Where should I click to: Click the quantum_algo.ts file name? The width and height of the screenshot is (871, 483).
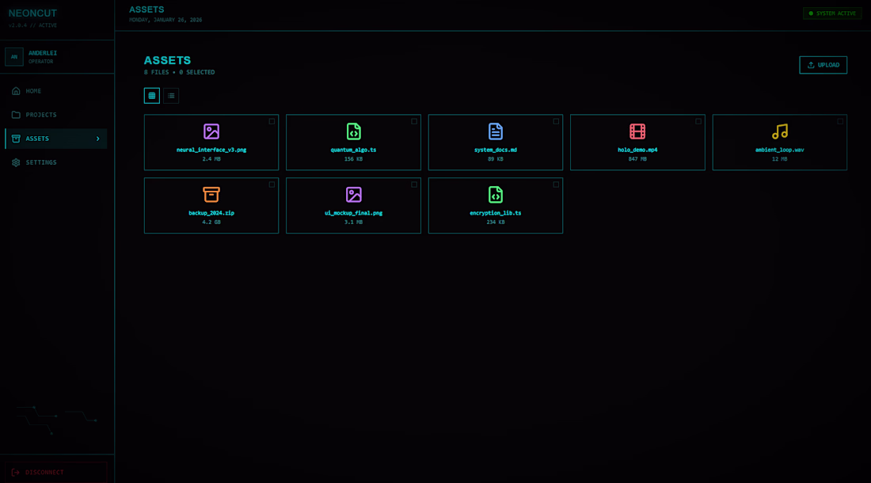click(353, 150)
